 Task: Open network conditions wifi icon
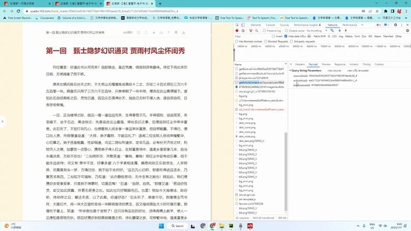[332, 31]
